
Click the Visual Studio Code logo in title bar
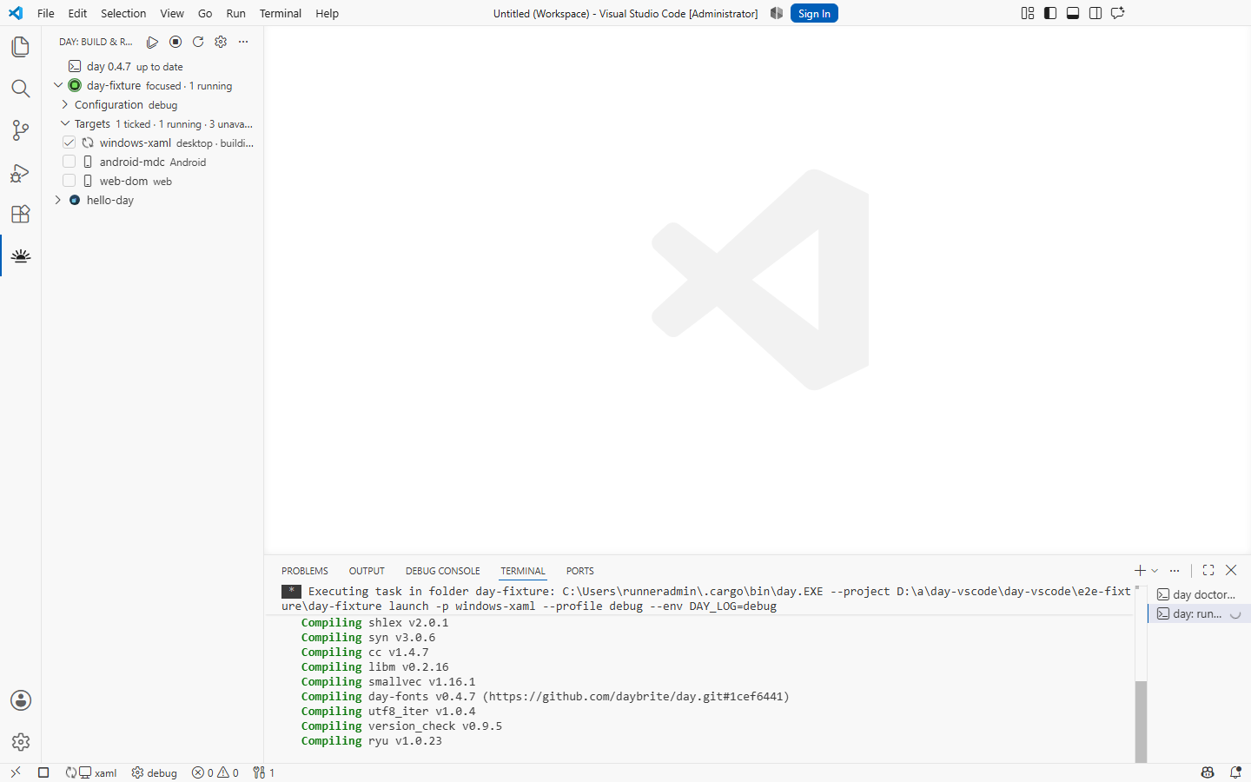[x=16, y=13]
